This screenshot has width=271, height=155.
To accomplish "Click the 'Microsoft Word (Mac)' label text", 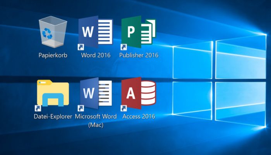I will pyautogui.click(x=96, y=121).
